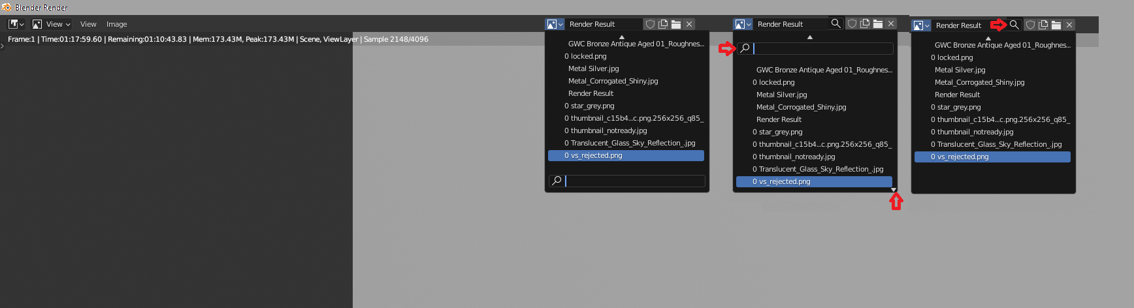
Task: Select 0 locked.png in the left list
Action: click(x=626, y=56)
